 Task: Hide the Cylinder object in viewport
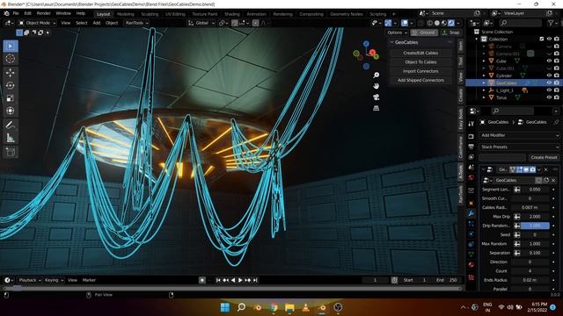549,75
